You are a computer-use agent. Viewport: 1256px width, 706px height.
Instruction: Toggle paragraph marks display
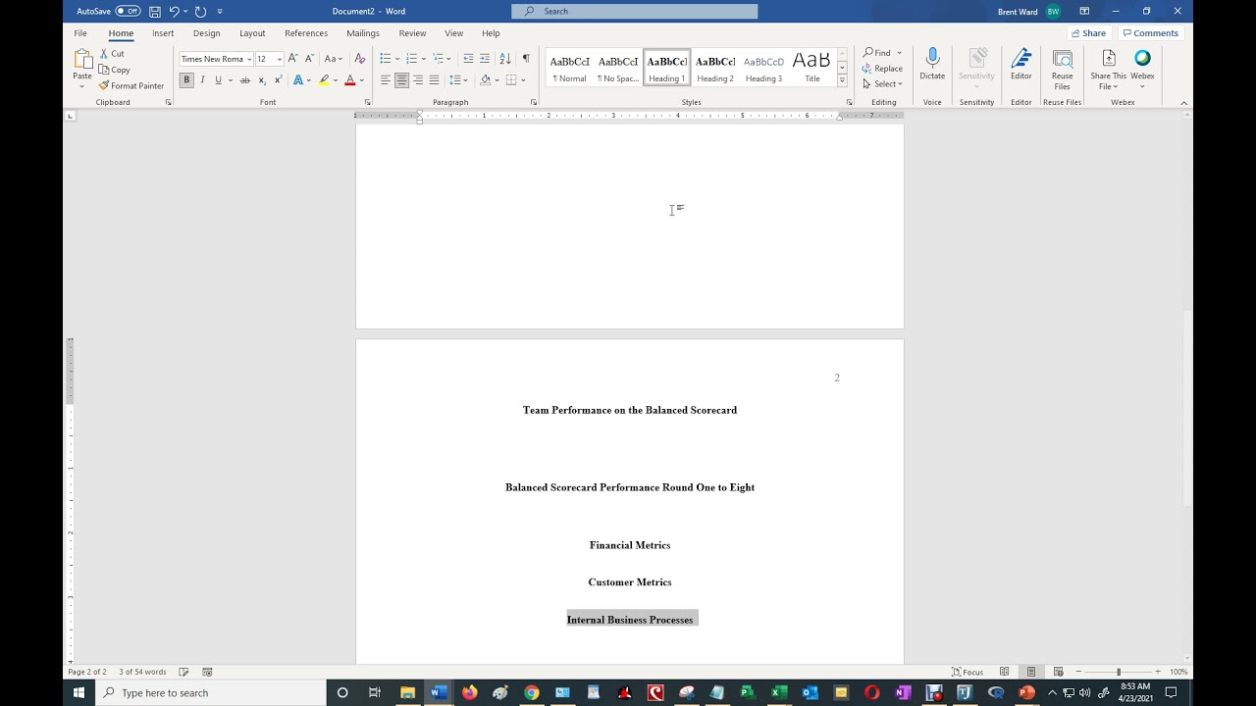click(526, 59)
